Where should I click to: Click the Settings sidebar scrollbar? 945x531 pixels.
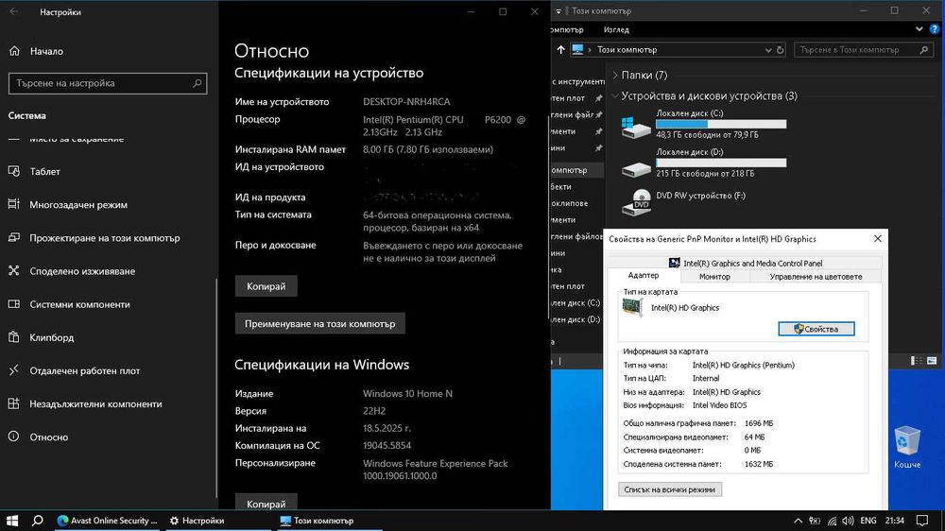pyautogui.click(x=216, y=385)
